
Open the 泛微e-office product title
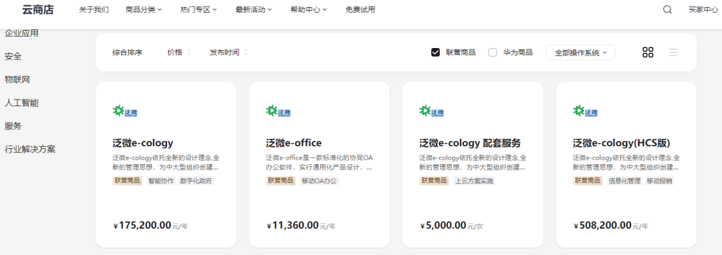(293, 143)
